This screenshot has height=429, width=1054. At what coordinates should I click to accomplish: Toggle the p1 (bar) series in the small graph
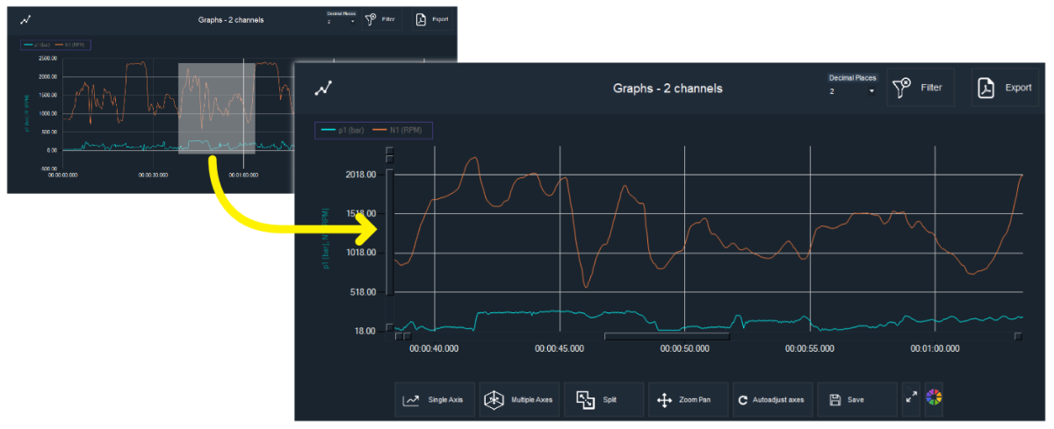pos(38,44)
